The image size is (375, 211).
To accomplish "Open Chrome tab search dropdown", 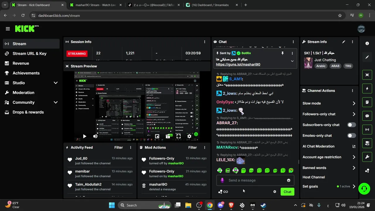I will point(5,5).
